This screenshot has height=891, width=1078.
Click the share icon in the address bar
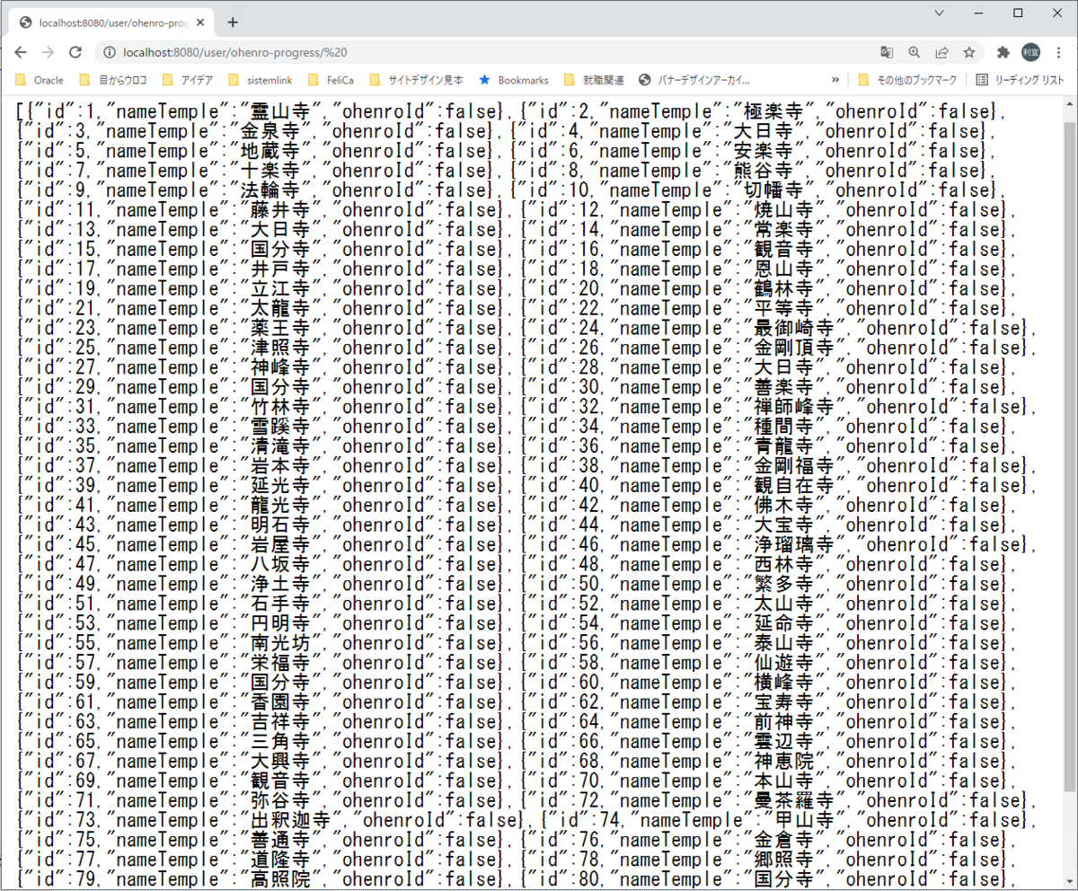(x=941, y=53)
